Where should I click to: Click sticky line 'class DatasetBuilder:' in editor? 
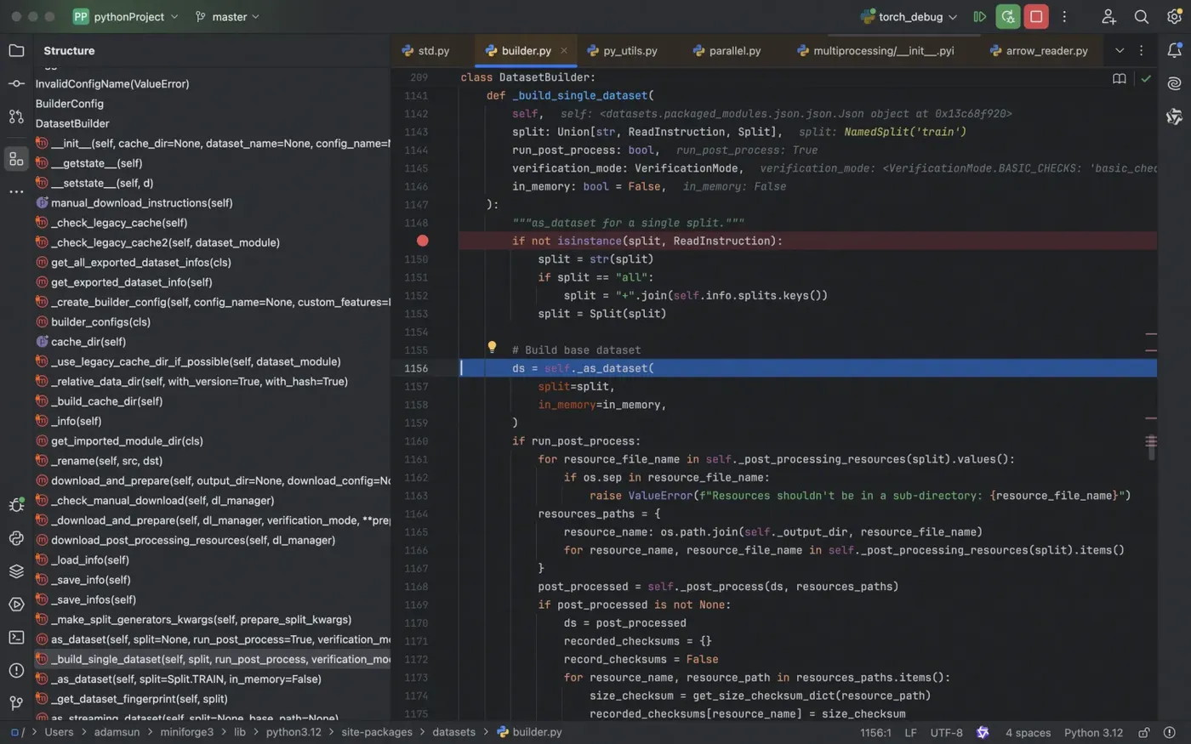(x=527, y=77)
